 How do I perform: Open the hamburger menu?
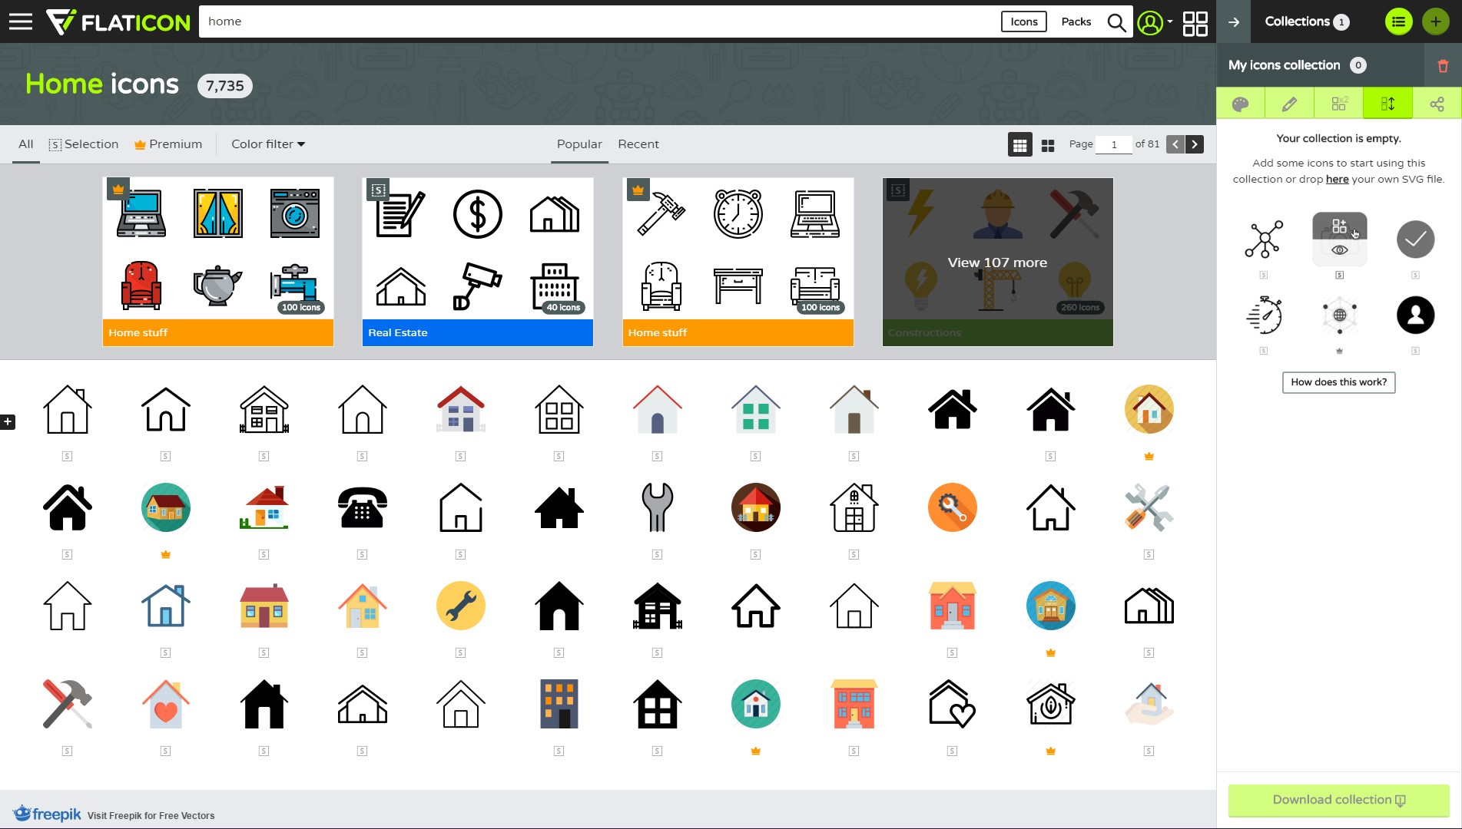pyautogui.click(x=21, y=21)
